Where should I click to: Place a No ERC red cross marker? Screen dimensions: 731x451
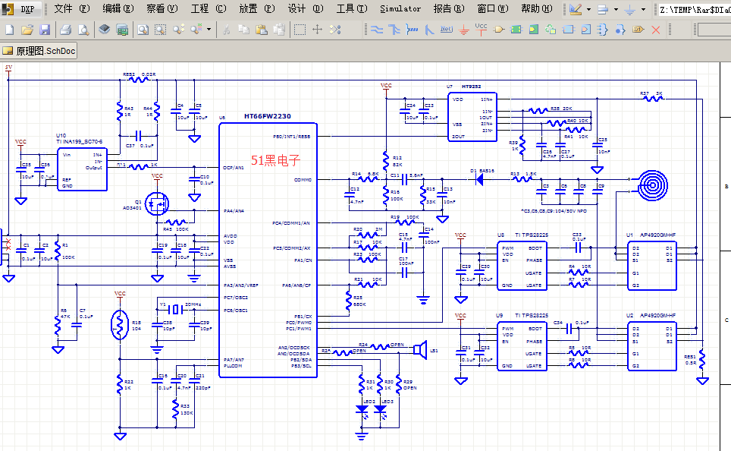coord(655,30)
